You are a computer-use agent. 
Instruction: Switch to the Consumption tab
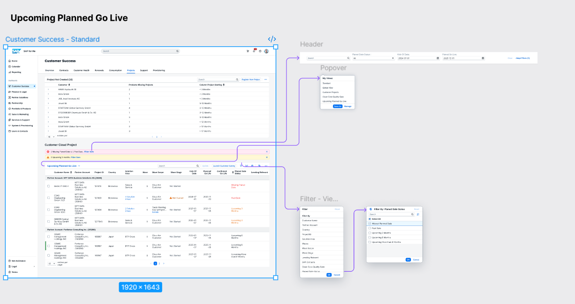point(115,70)
